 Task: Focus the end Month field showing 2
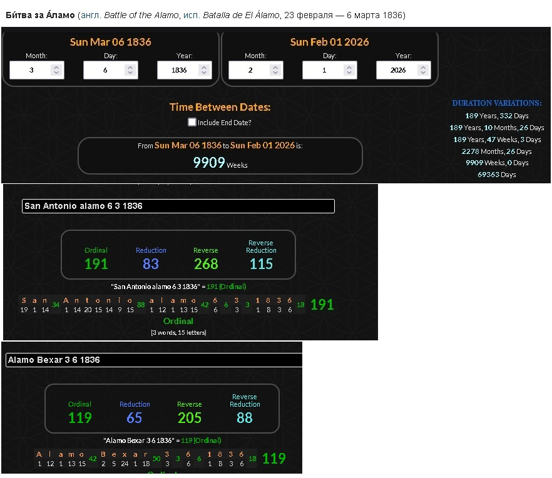(x=256, y=70)
